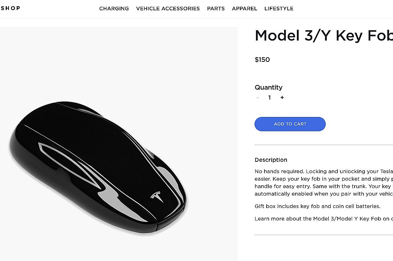Click the Description heading
Viewport: 393px width, 261px height.
271,160
